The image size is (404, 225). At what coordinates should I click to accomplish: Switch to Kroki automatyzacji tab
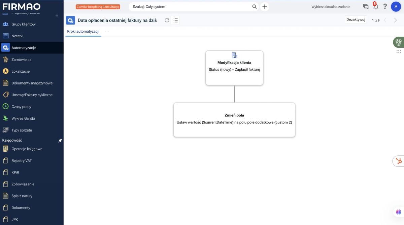pyautogui.click(x=83, y=32)
